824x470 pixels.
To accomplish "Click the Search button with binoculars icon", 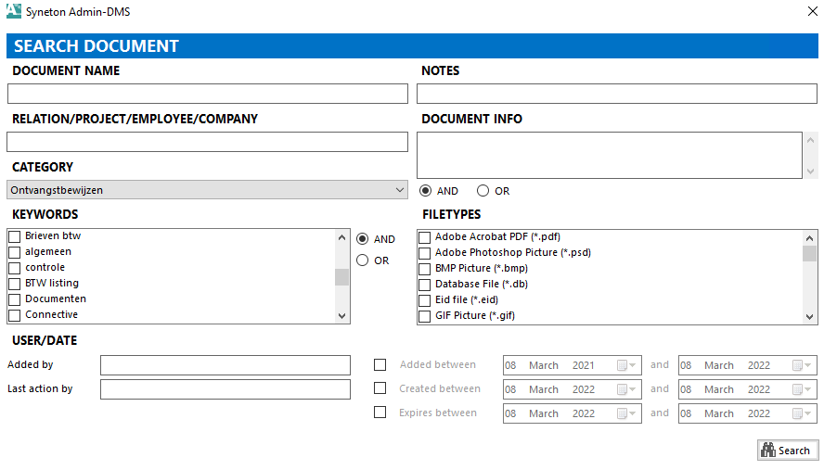I will tap(788, 451).
